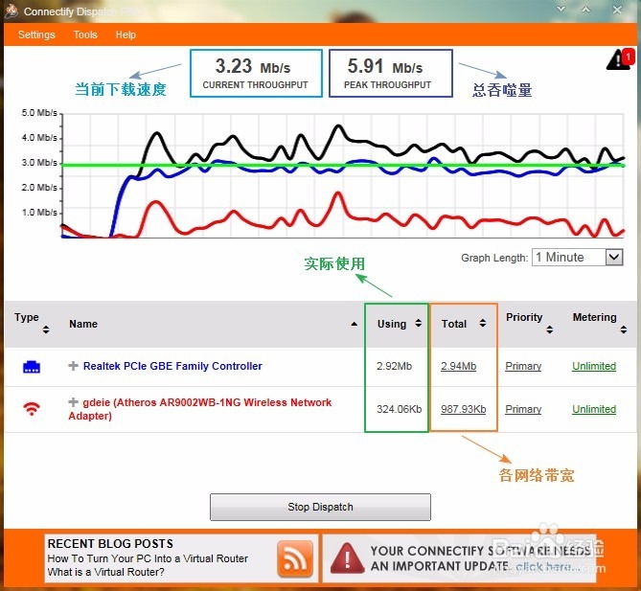Change gdeie wireless adapter Unlimited metering
641x591 pixels.
tap(594, 409)
